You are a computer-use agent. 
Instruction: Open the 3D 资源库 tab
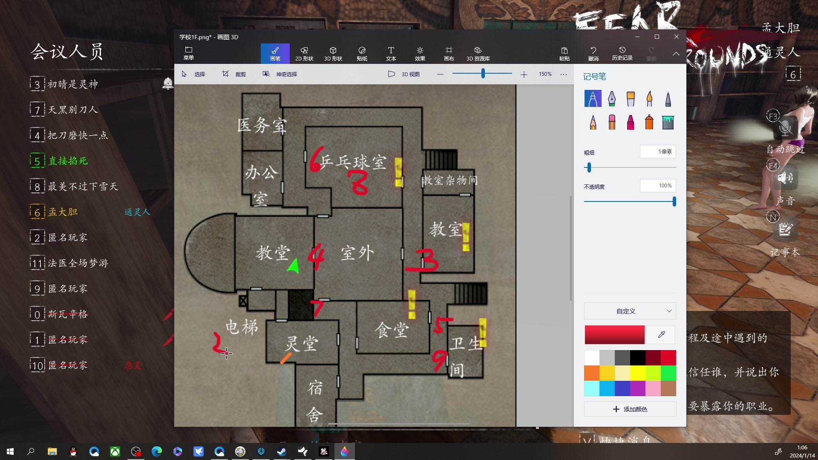click(478, 54)
